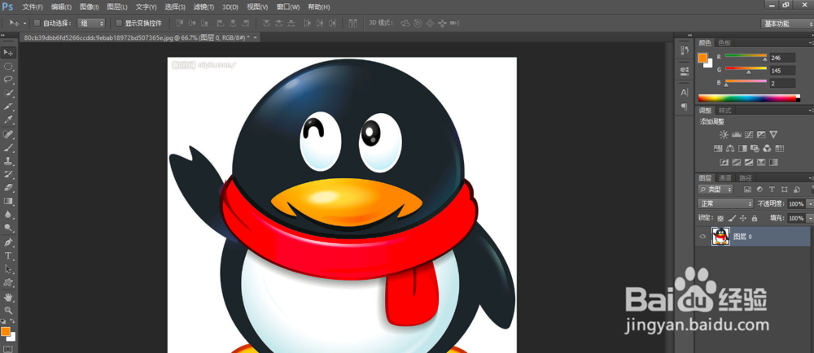The height and width of the screenshot is (353, 814).
Task: Select the Move tool in toolbox
Action: click(8, 53)
